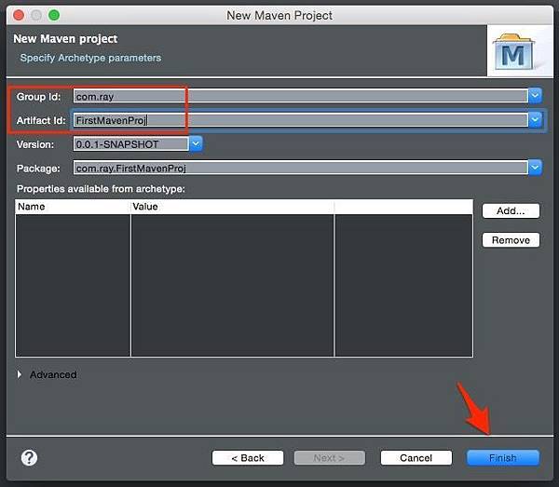Click the 'Properties available from archetype:' label

101,189
